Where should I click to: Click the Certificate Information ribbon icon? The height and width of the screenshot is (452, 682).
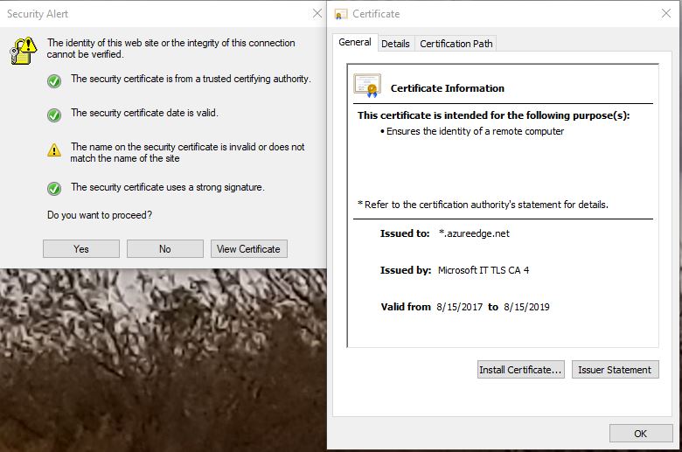(x=367, y=86)
